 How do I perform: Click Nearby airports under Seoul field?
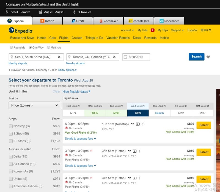point(18,63)
